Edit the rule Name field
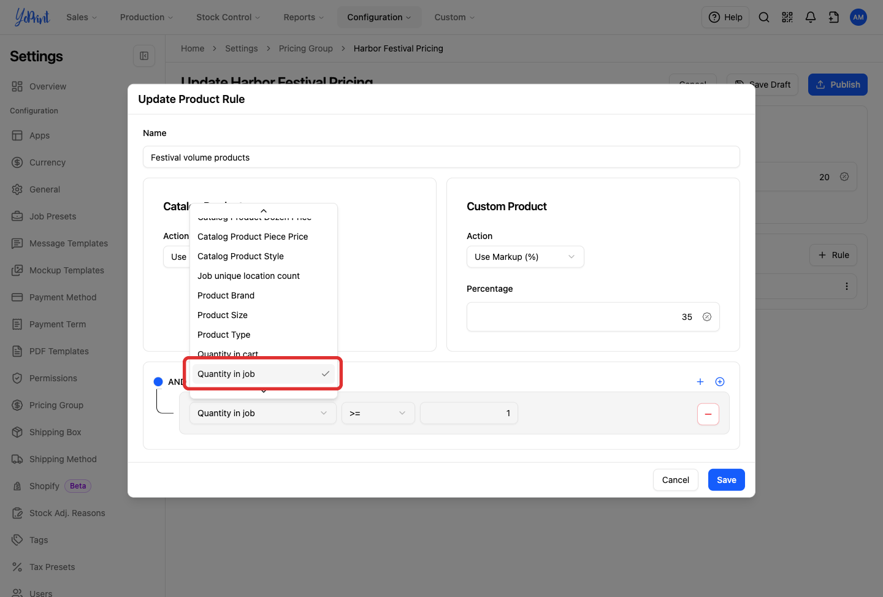 442,157
